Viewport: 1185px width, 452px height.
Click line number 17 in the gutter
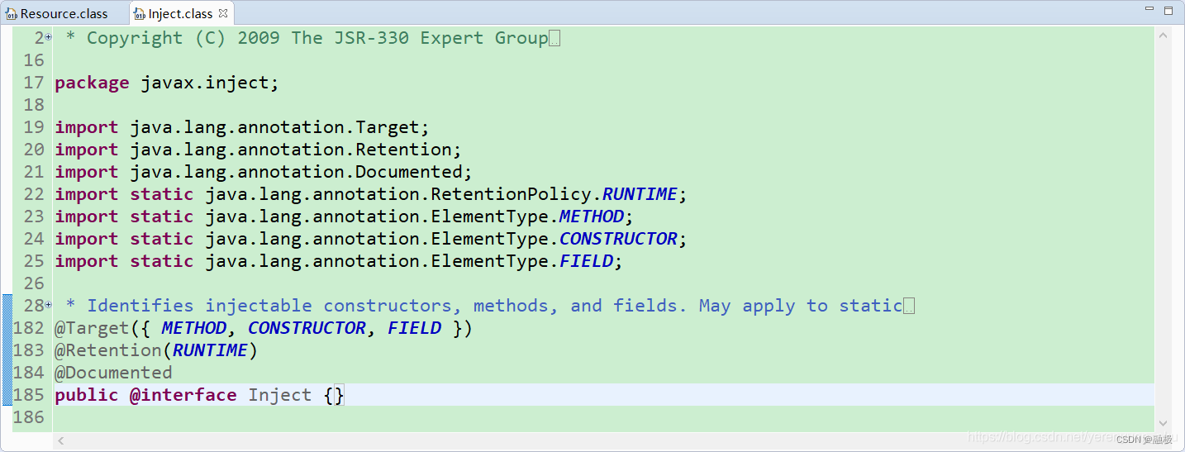point(34,83)
